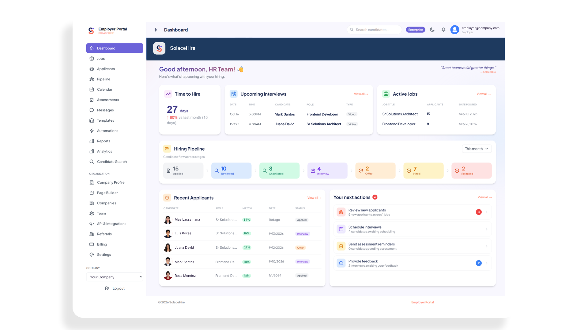
Task: Open Reports in the sidebar
Action: [x=115, y=141]
